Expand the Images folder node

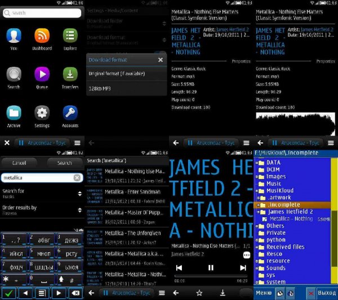pyautogui.click(x=257, y=177)
